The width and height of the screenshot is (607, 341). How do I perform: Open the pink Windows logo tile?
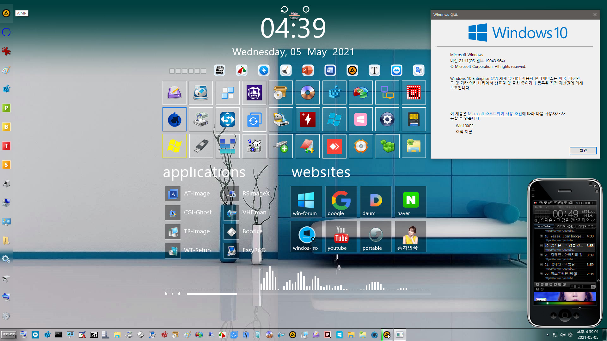pyautogui.click(x=361, y=119)
